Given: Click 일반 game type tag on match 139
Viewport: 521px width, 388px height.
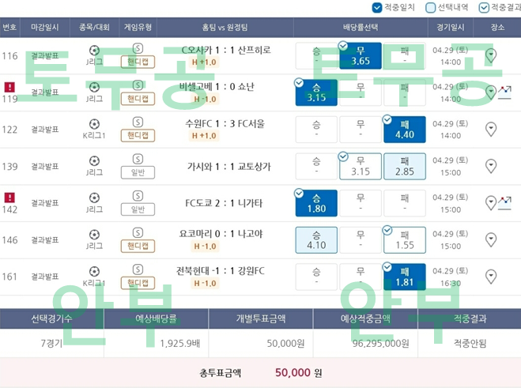Looking at the screenshot, I should pos(138,172).
